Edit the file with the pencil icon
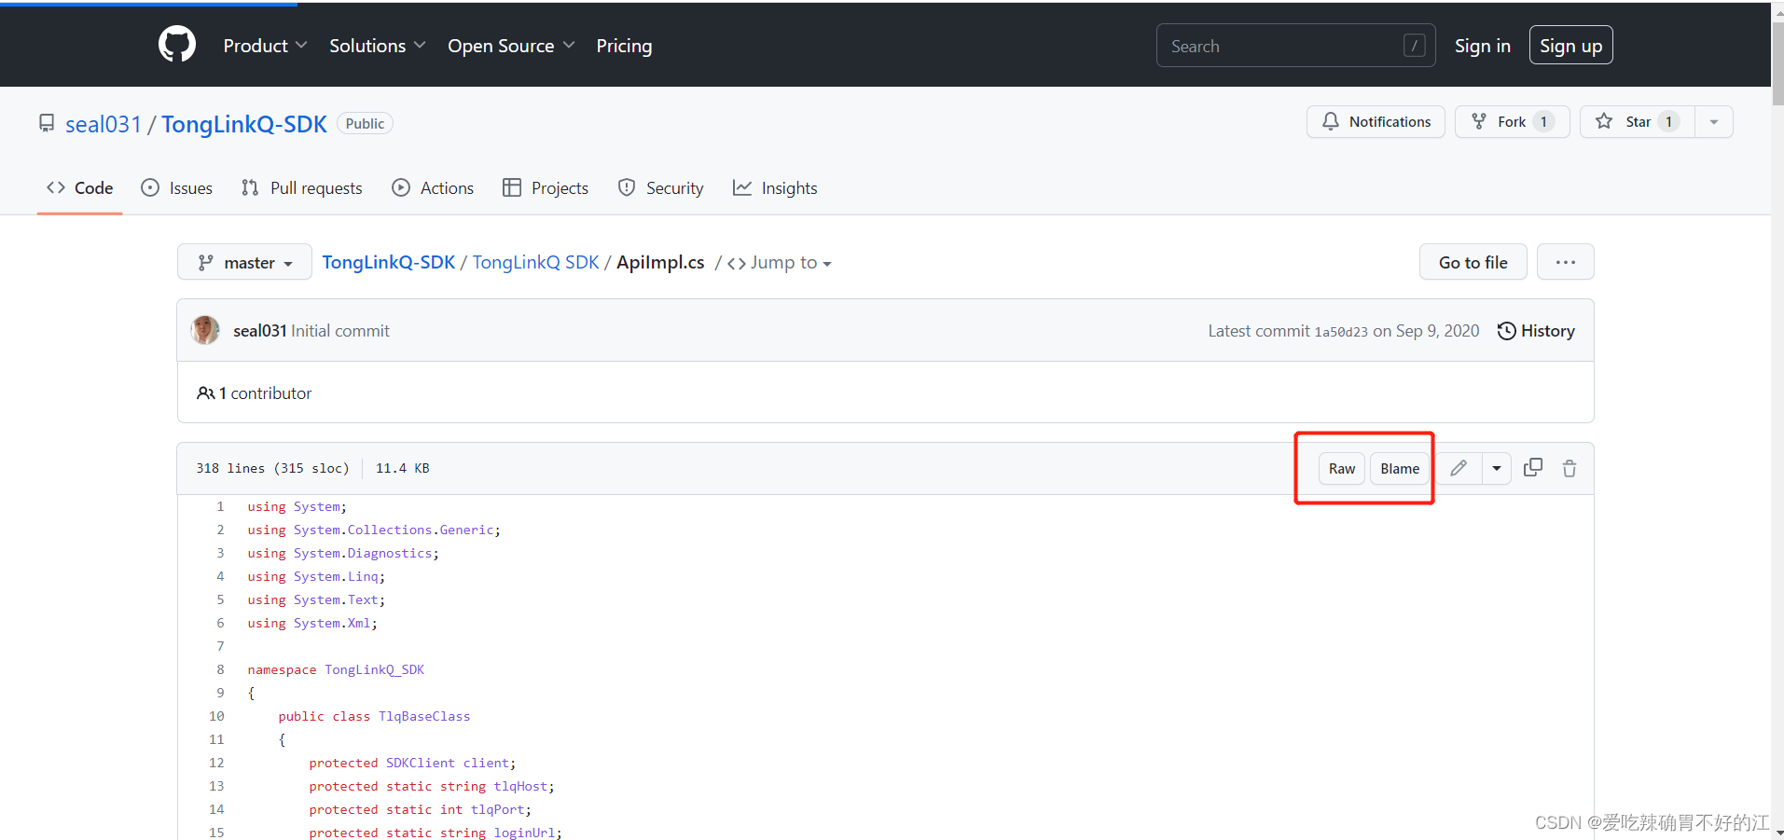Viewport: 1784px width, 840px height. pyautogui.click(x=1459, y=467)
